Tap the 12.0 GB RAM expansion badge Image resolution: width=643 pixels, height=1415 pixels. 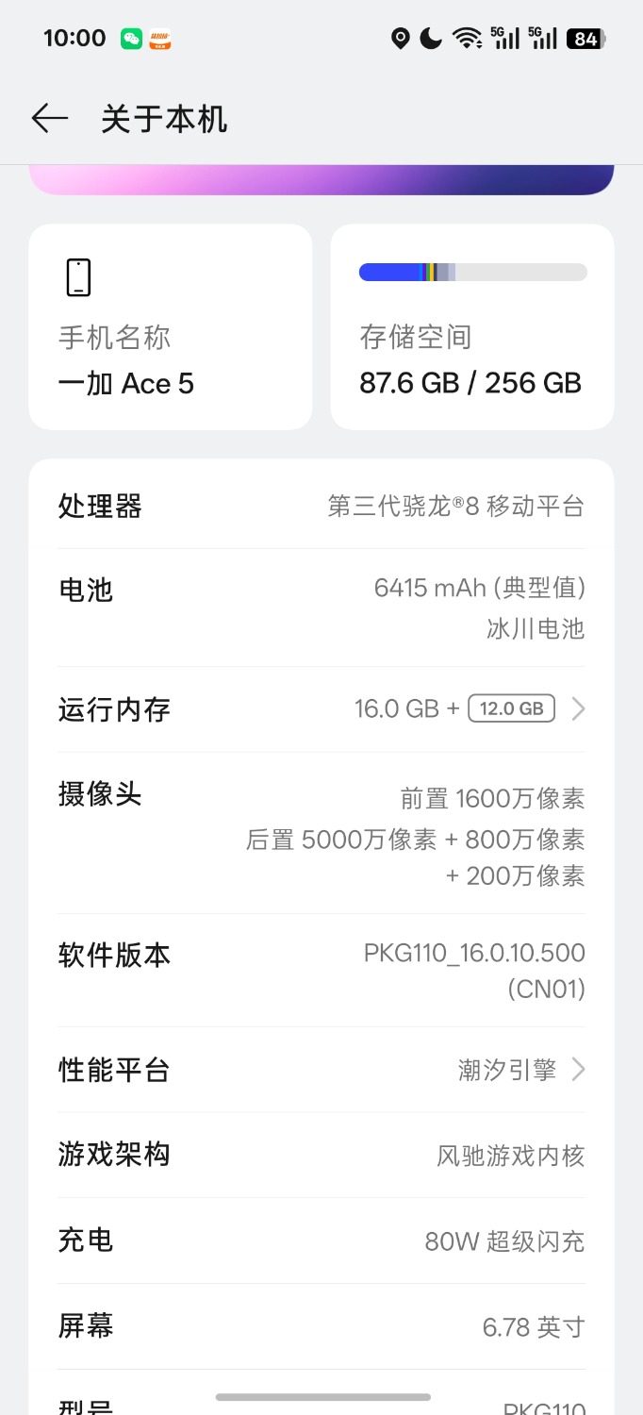click(x=511, y=708)
